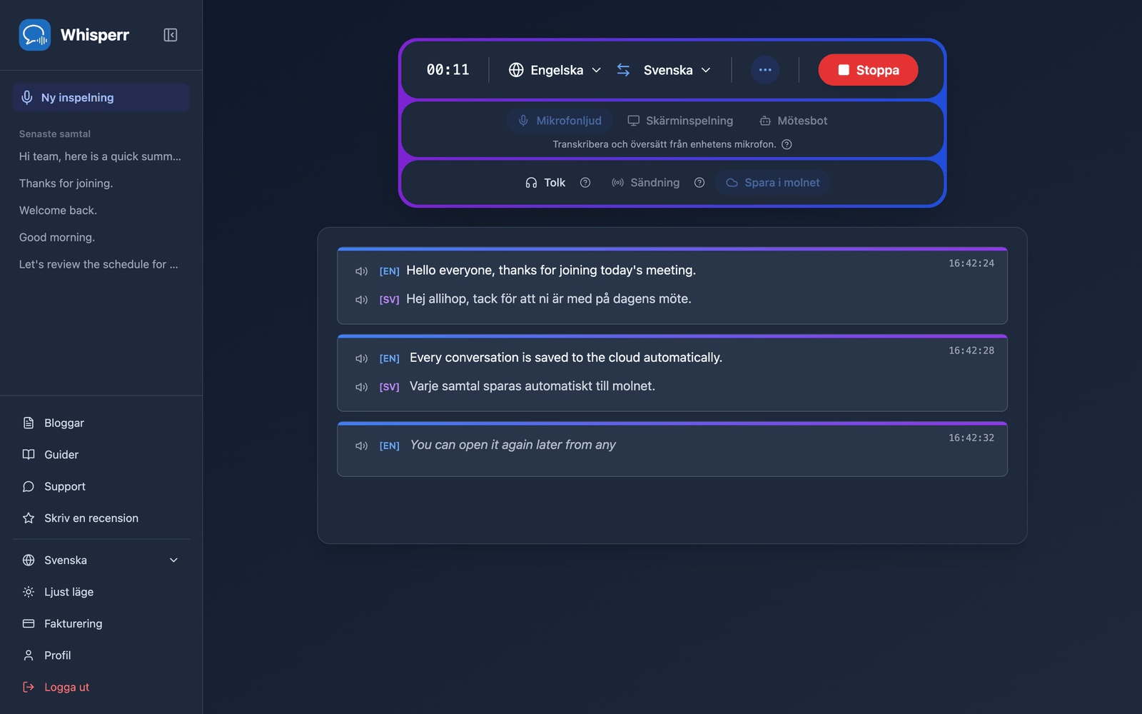Toggle the Sändning broadcast option
This screenshot has width=1142, height=714.
(645, 183)
